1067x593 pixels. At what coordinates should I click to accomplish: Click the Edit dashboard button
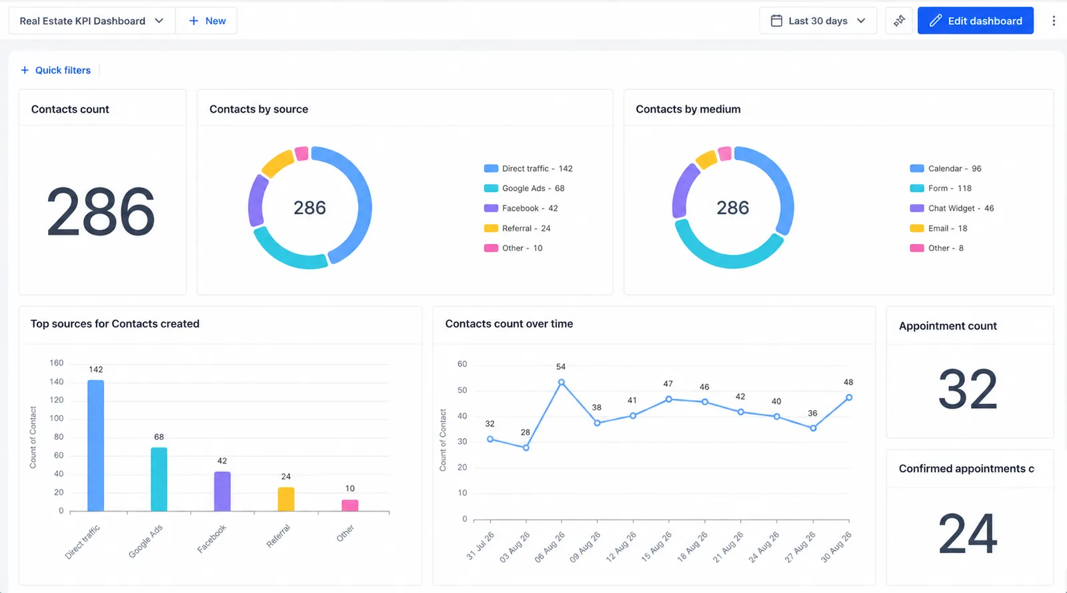976,21
